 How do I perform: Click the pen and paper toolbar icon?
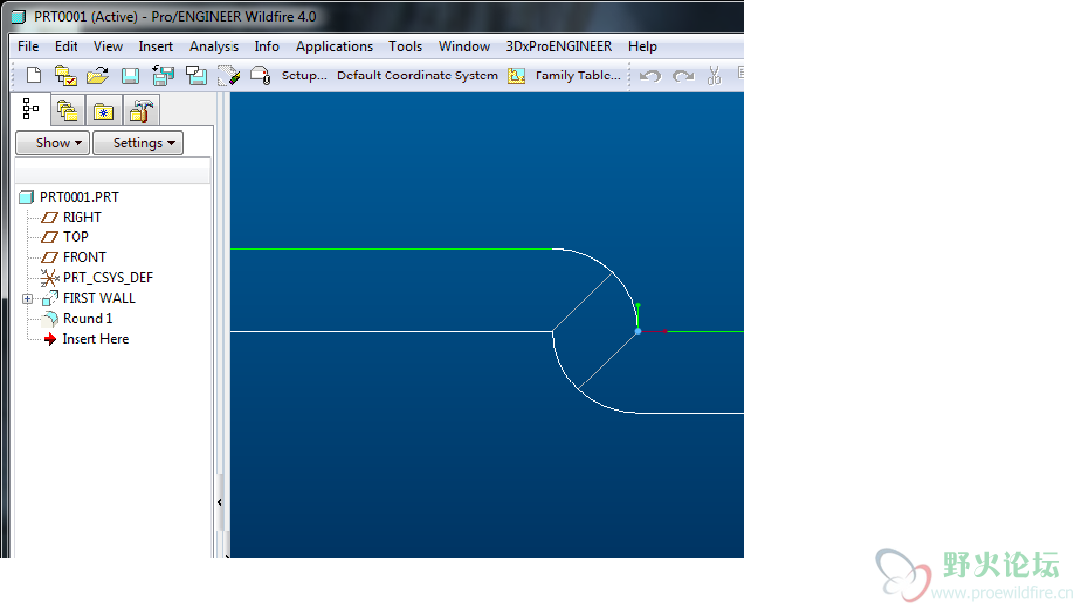point(229,76)
